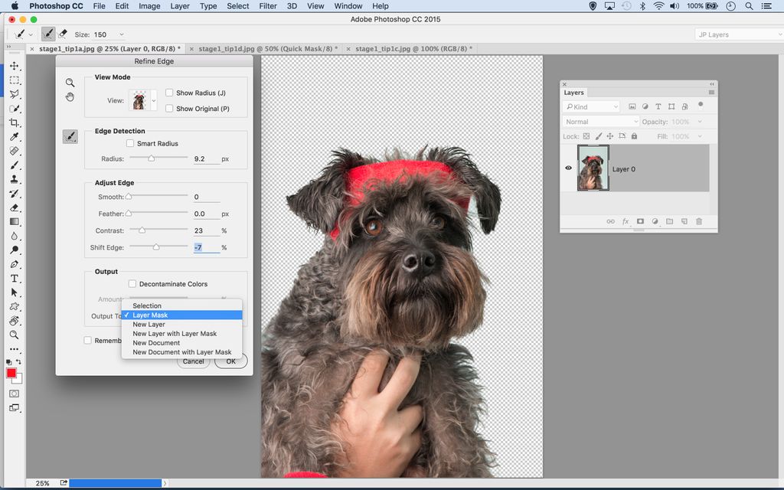Enable the Smart Radius checkbox
The image size is (784, 490).
pos(132,142)
